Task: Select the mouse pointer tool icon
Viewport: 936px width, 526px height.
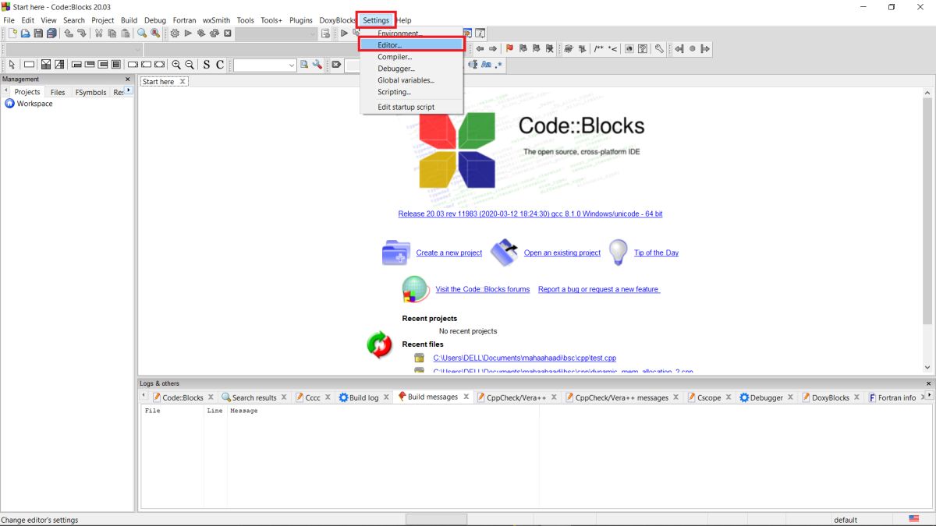Action: (x=12, y=65)
